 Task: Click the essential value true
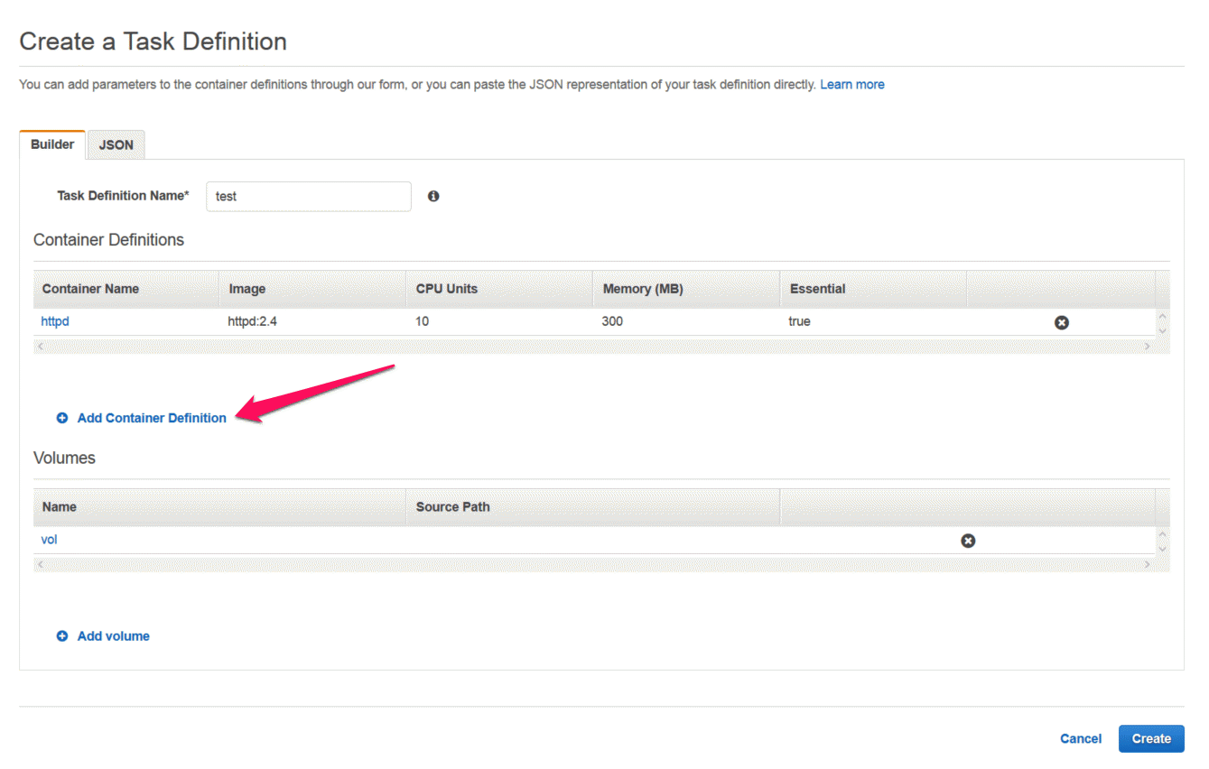[x=799, y=321]
